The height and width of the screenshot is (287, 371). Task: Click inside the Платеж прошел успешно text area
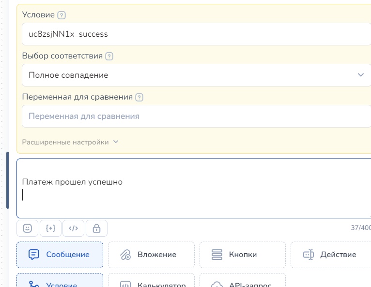(x=194, y=188)
